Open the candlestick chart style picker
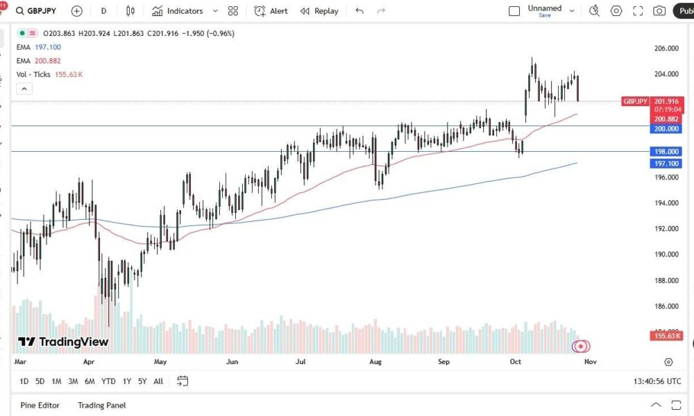The width and height of the screenshot is (694, 416). pyautogui.click(x=130, y=11)
